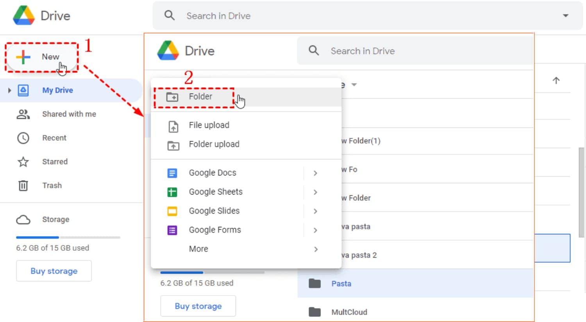Open search options dropdown arrow in outer search bar

click(x=565, y=16)
